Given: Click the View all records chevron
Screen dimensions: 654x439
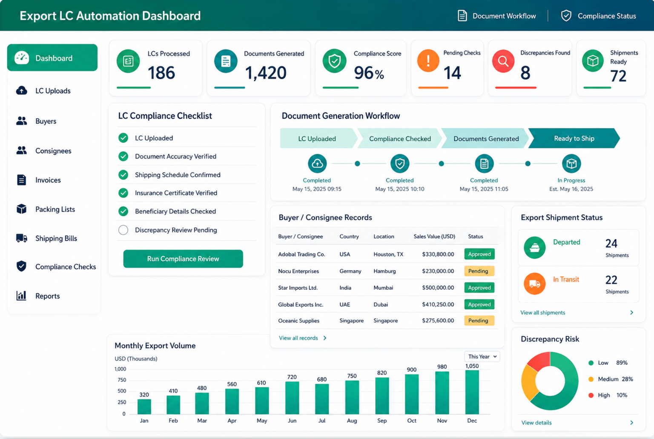Looking at the screenshot, I should [325, 338].
